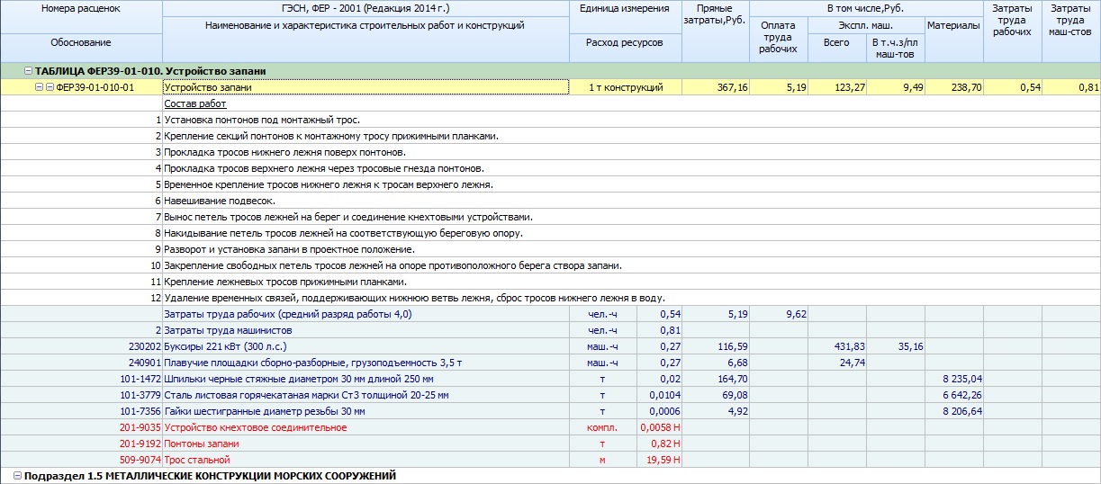The height and width of the screenshot is (484, 1101).
Task: Collapse Подраздел 1.5 МЕТАЛЛИЧЕСКИЕ КОНСТРУКЦИИ section
Action: (x=17, y=476)
